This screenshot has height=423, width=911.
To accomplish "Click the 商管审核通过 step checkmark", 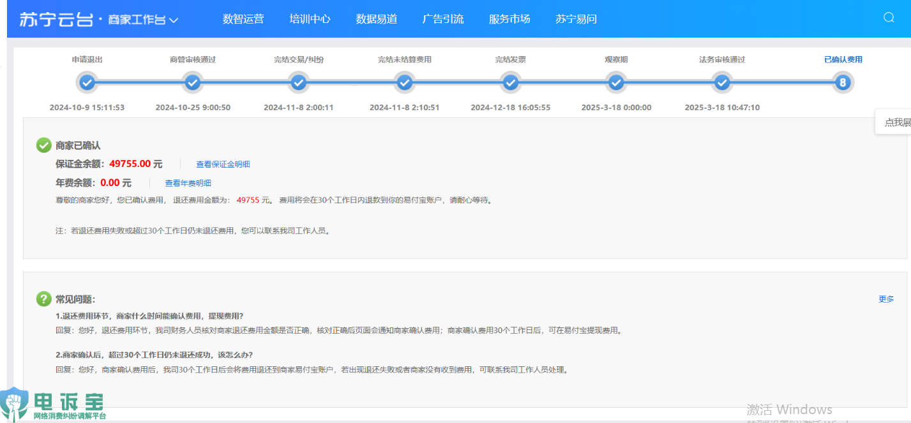I will click(192, 82).
